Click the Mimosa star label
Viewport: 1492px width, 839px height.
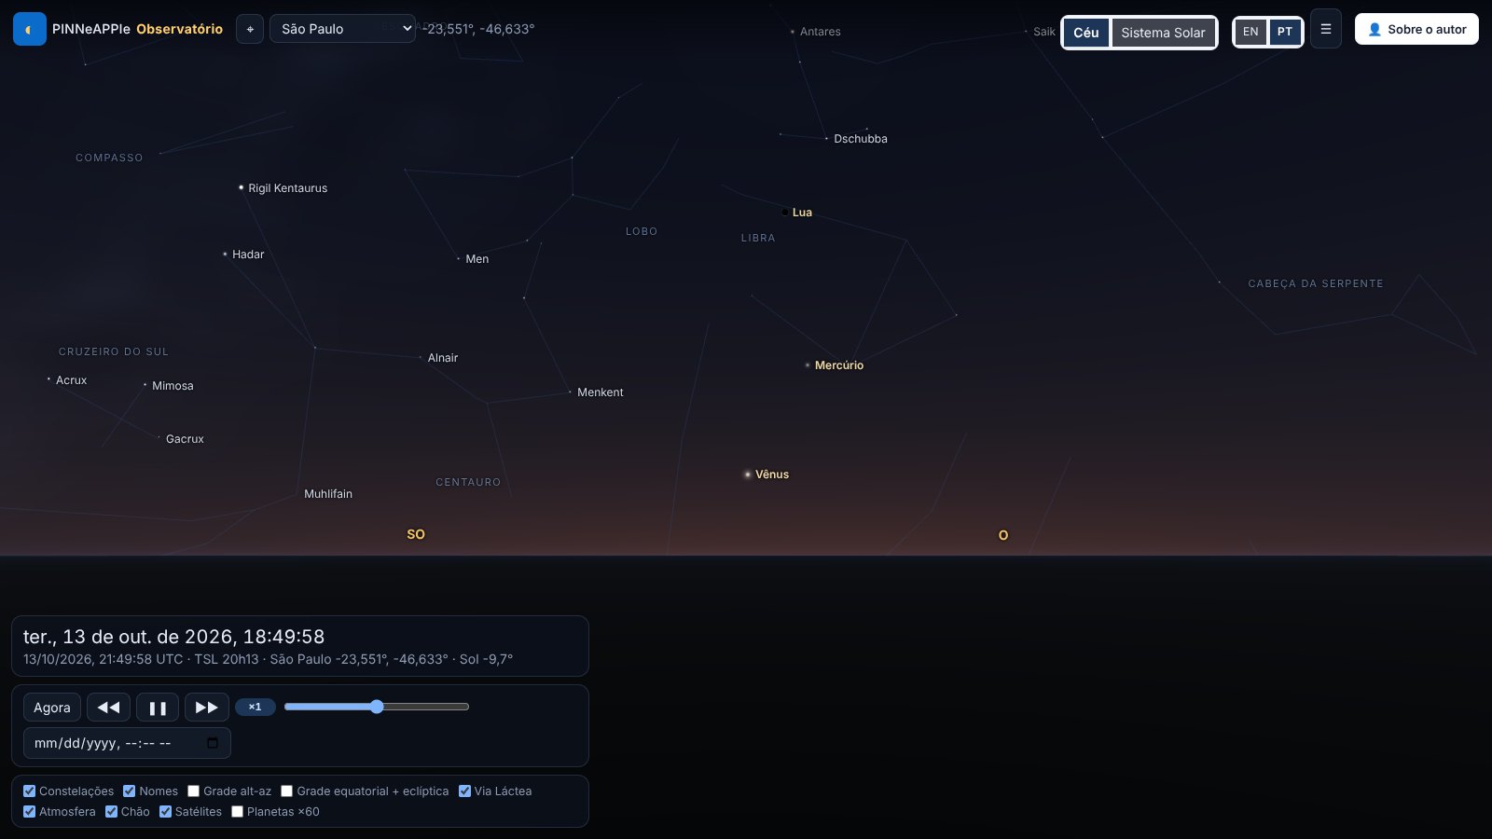(173, 386)
